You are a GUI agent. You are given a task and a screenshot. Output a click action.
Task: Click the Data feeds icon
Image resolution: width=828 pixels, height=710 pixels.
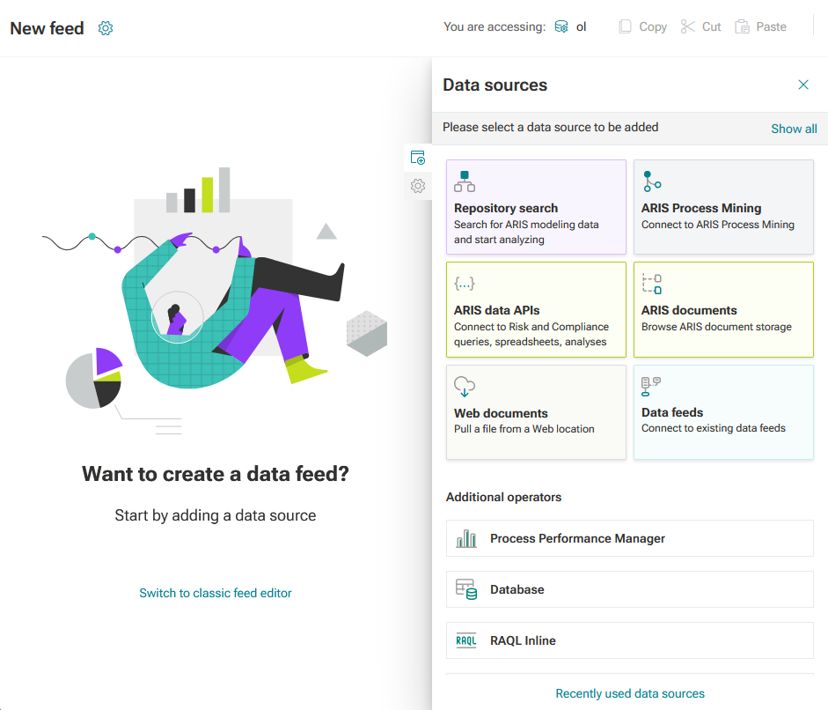[x=650, y=387]
